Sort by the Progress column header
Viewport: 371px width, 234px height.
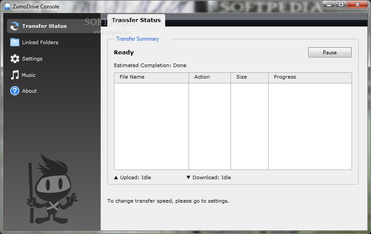[310, 78]
